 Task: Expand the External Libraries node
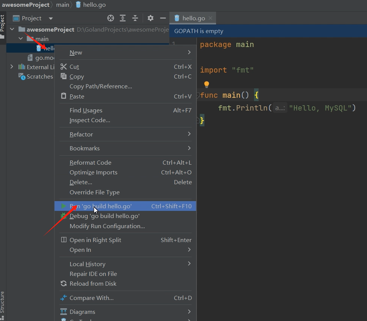(12, 67)
